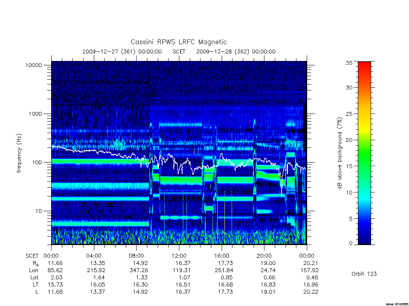Click the Rs value '17.73'
Viewport: 409px width, 306px height.
225,263
